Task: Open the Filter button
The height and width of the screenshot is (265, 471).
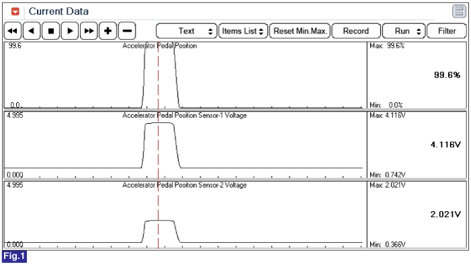Action: click(447, 31)
